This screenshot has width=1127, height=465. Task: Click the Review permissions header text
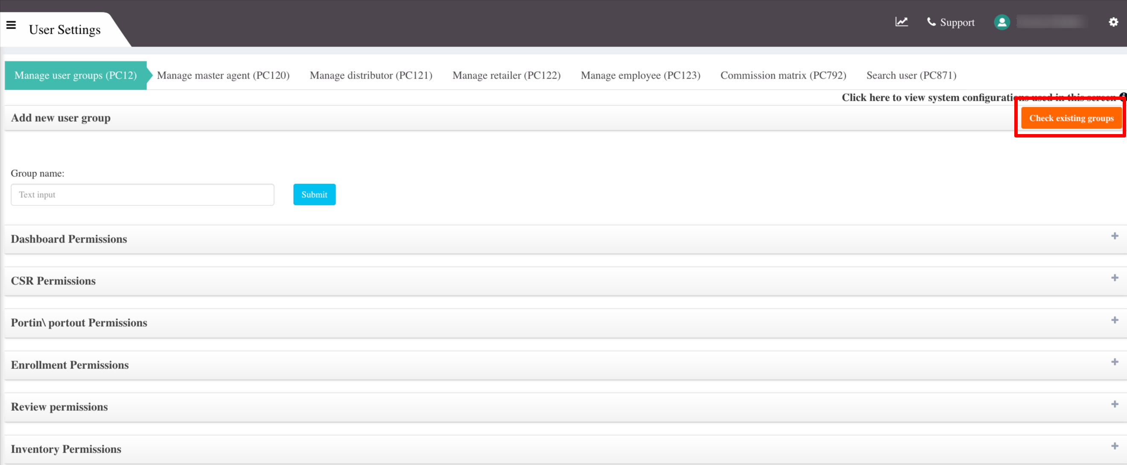pos(59,407)
